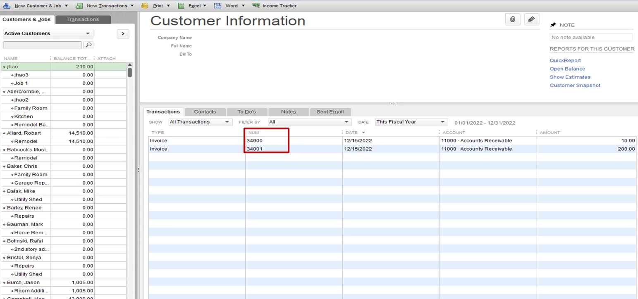The width and height of the screenshot is (638, 299).
Task: Click the attach file paperclip icon
Action: (x=512, y=19)
